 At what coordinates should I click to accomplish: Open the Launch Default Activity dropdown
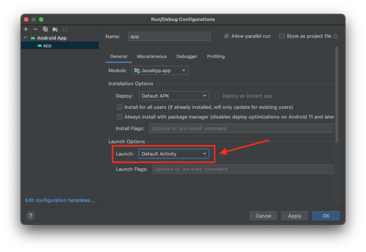click(174, 154)
